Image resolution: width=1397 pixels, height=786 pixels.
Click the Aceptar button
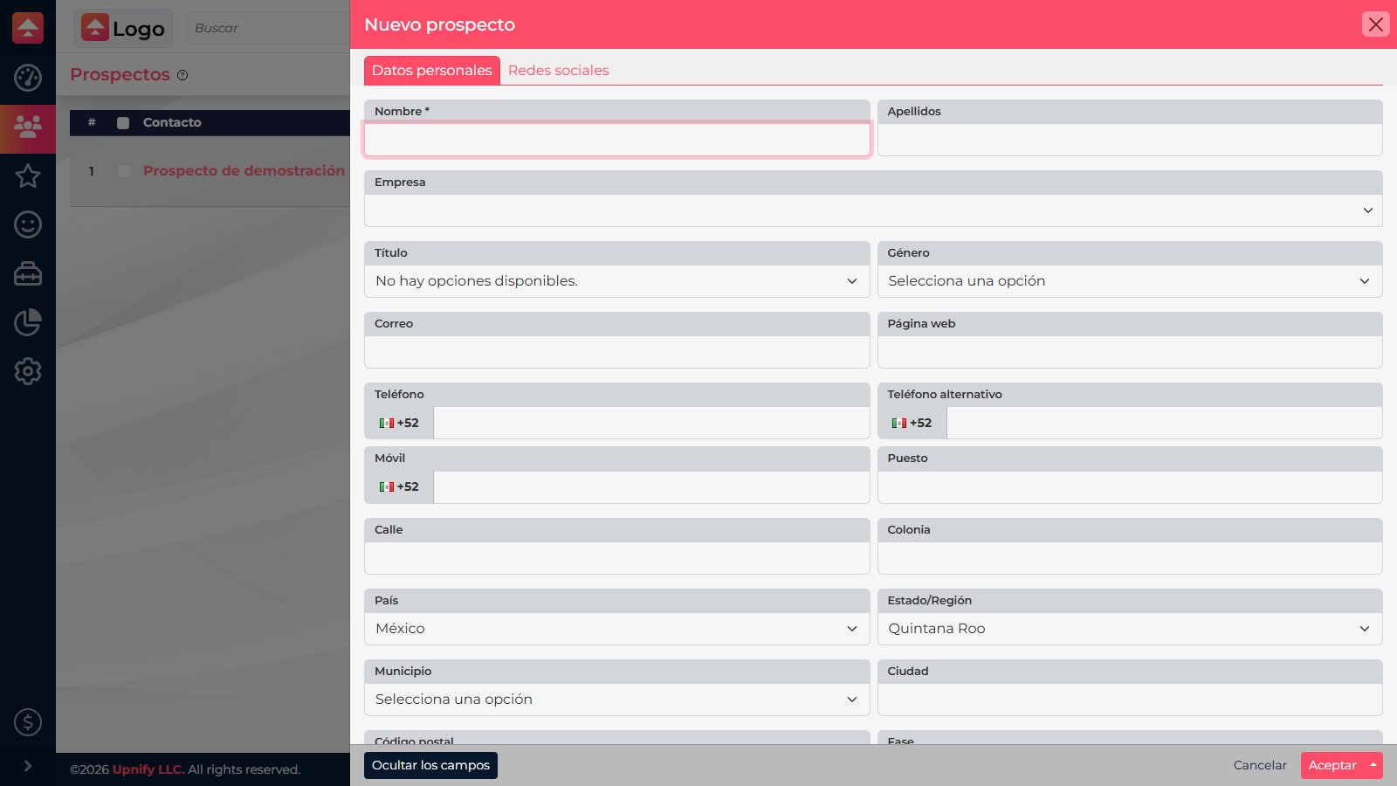[x=1332, y=765]
